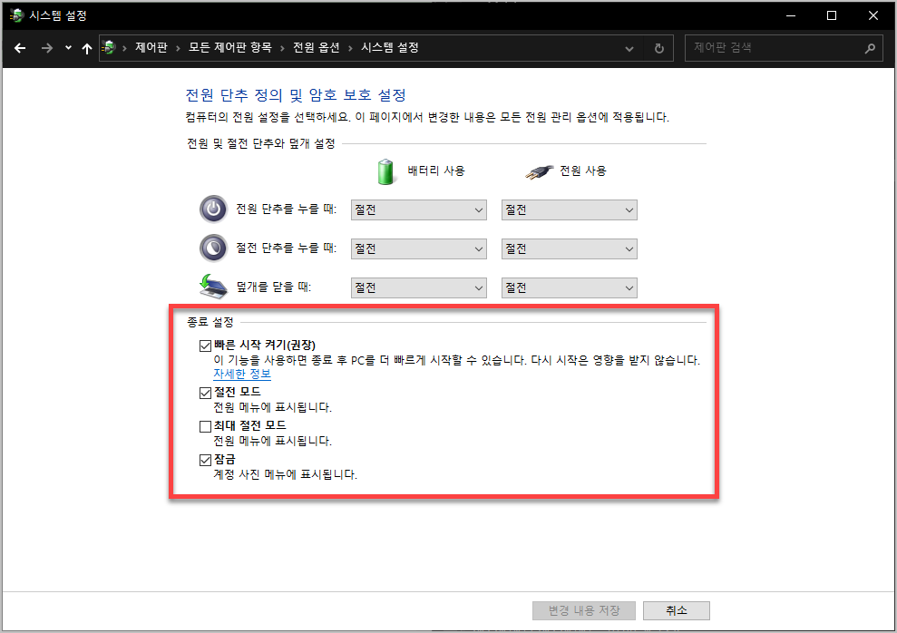The width and height of the screenshot is (897, 633).
Task: Click the laptop lid icon
Action: pyautogui.click(x=212, y=285)
